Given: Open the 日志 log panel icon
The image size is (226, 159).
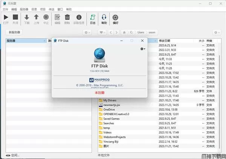Looking at the screenshot, I should pos(93,17).
